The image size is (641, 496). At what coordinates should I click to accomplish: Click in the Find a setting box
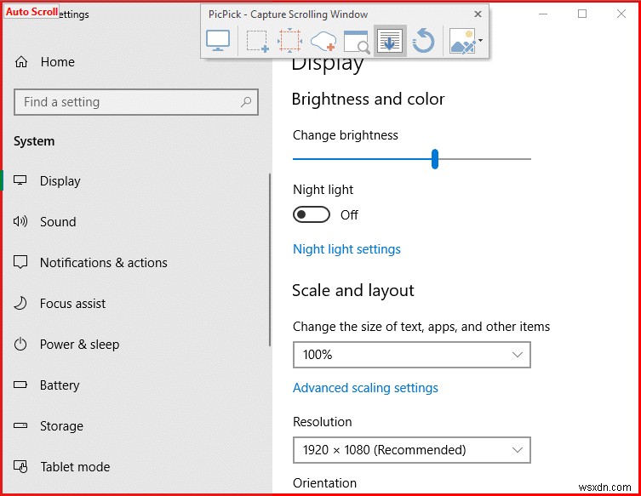point(136,102)
